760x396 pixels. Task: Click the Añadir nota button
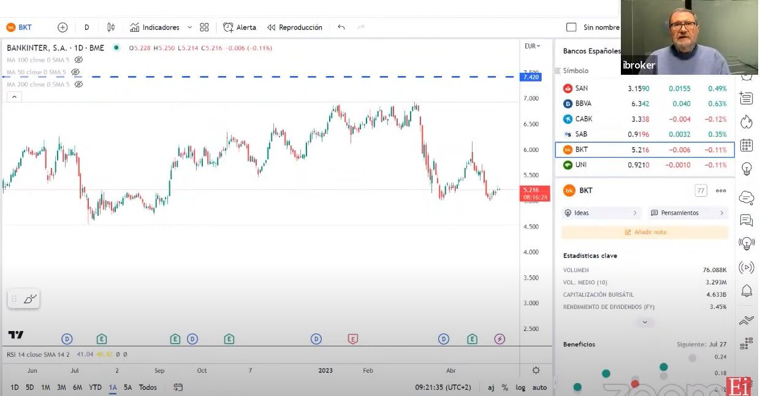[x=645, y=232]
